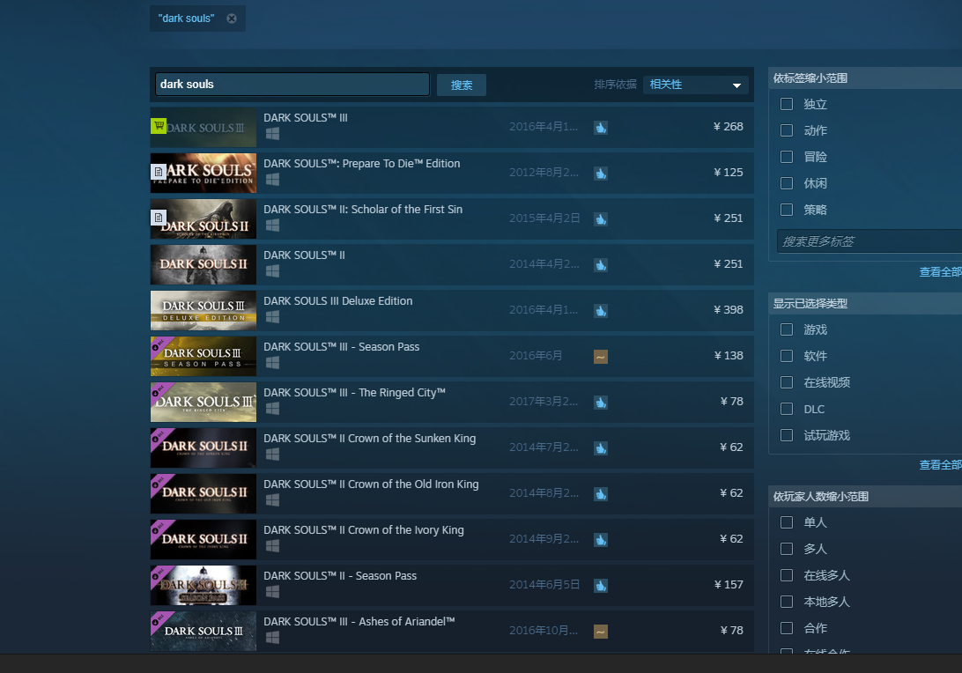Click the wishlist badge on Prepare To Die thumbnail
The image size is (962, 673).
pos(159,171)
